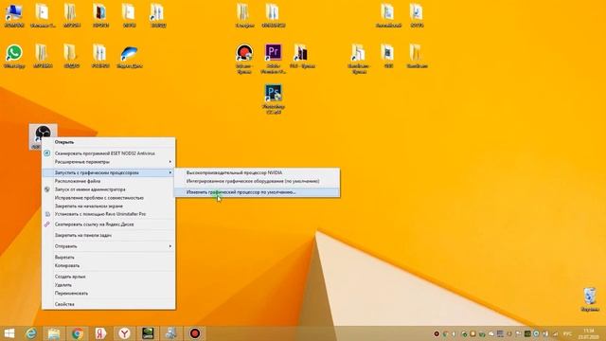Expand the Расширенные параметры submenu arrow
Viewport: 606px width, 341px height.
click(x=170, y=162)
